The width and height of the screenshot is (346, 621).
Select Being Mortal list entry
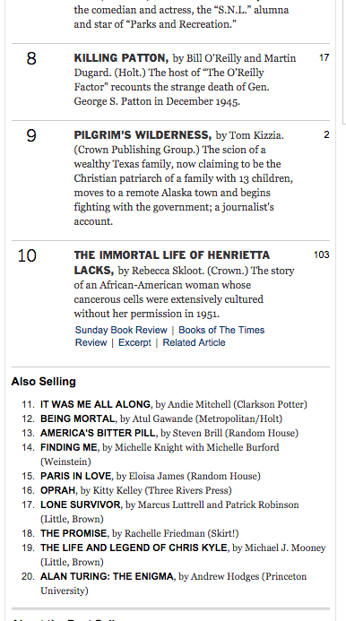78,418
